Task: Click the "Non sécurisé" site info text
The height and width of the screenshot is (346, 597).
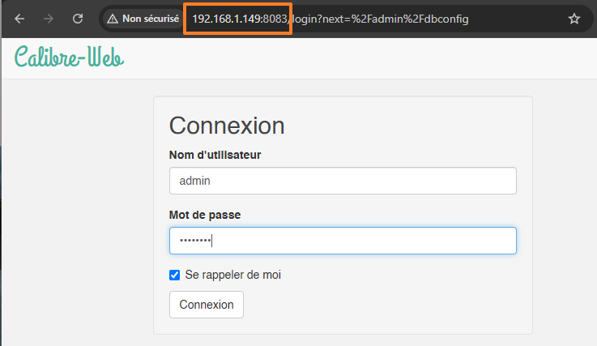Action: [x=150, y=18]
